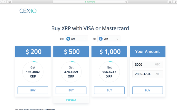Reload page with the refresh icon

126,2
